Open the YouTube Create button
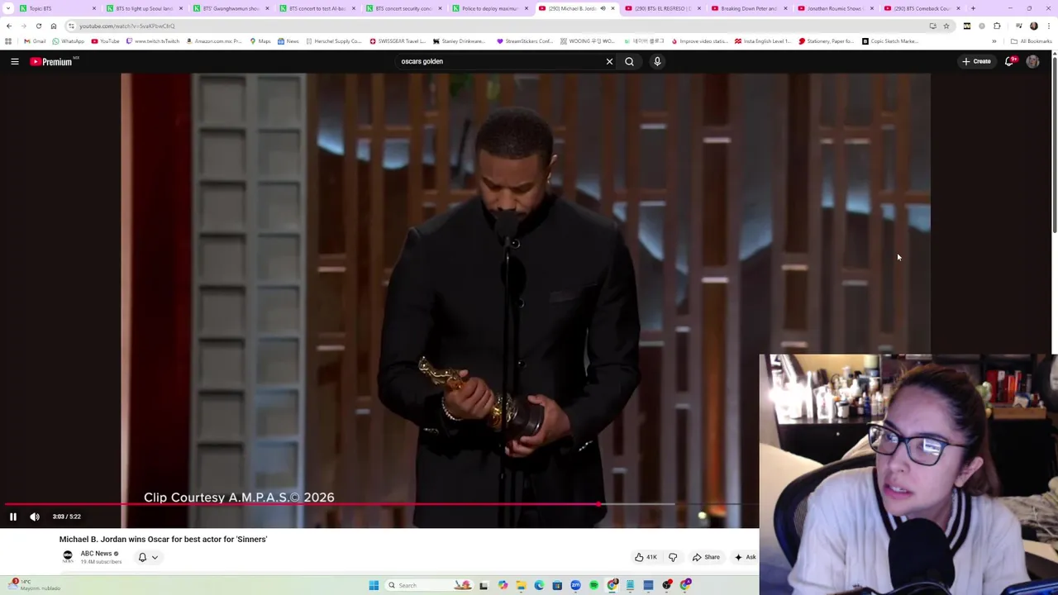1058x595 pixels. 976,61
